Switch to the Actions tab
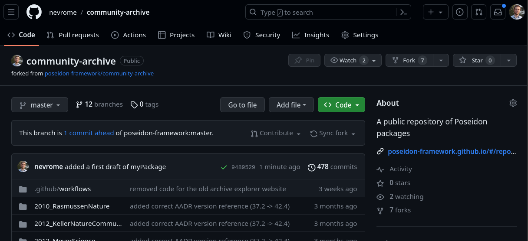This screenshot has height=241, width=528. 129,35
